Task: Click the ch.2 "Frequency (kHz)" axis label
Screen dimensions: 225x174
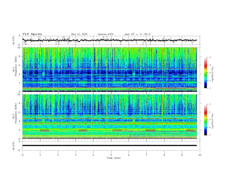Action: tap(16, 113)
